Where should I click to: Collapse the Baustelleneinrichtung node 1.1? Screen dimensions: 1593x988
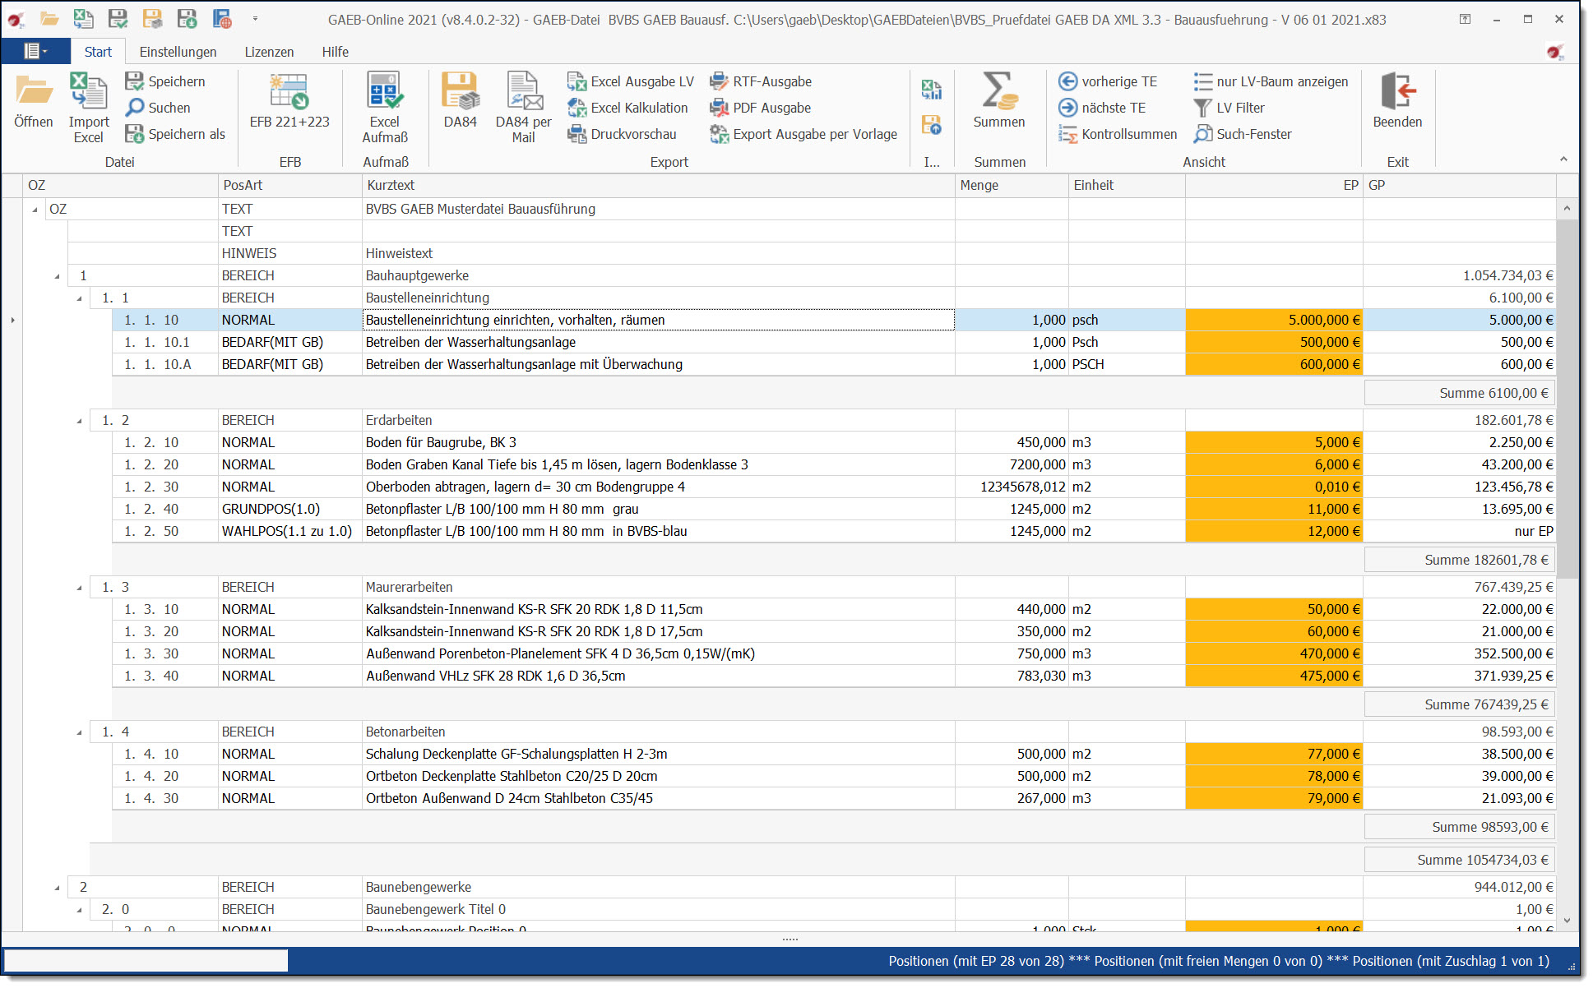pyautogui.click(x=79, y=298)
